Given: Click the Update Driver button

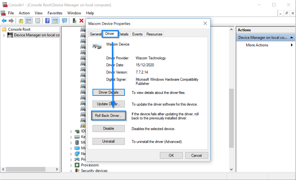Looking at the screenshot, I should (x=109, y=104).
